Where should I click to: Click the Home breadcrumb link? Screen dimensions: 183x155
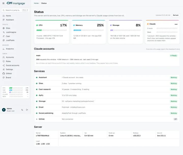(x=36, y=3)
